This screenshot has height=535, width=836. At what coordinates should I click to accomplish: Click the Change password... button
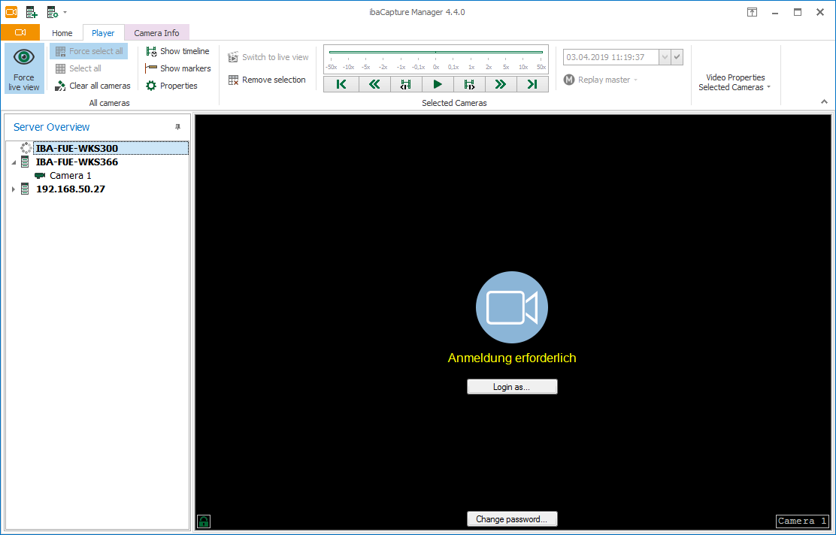tap(512, 519)
